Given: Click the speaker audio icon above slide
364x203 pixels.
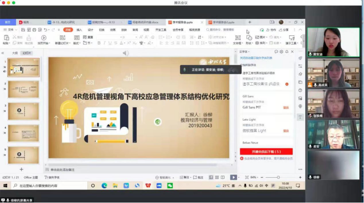Looking at the screenshot, I should coord(125,53).
